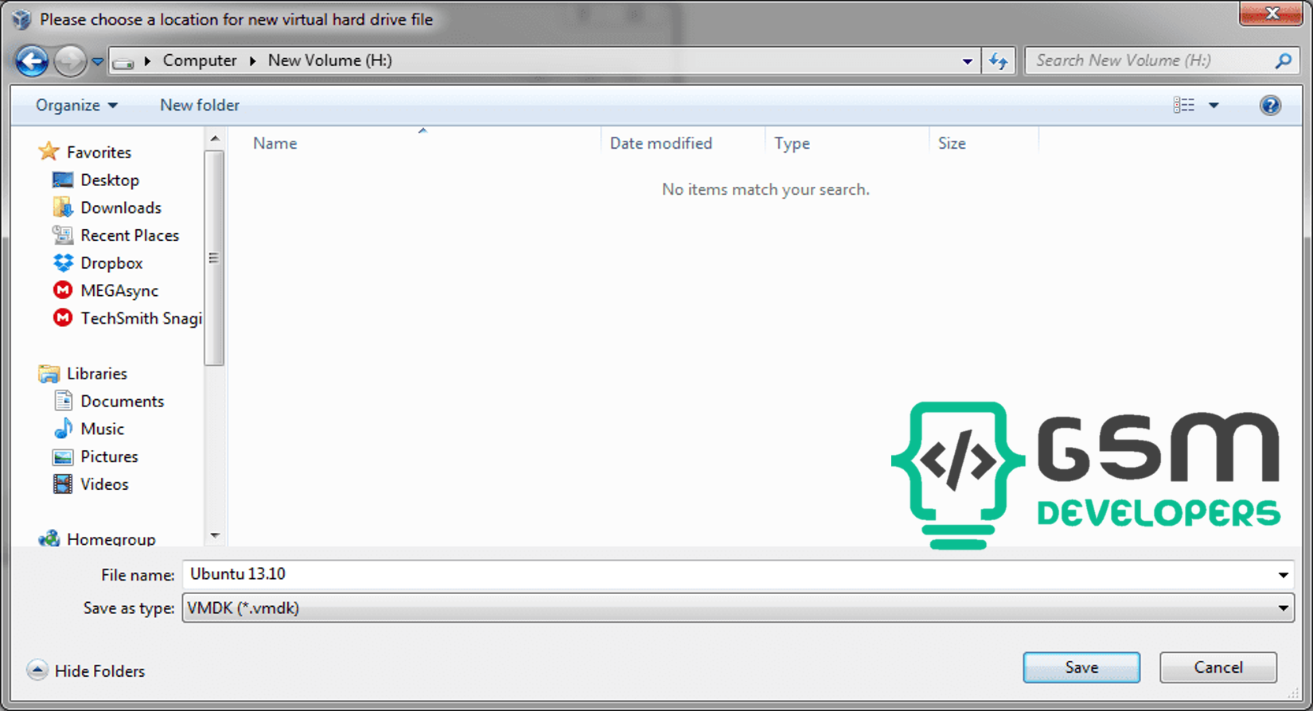
Task: Click the Libraries folder icon
Action: (49, 373)
